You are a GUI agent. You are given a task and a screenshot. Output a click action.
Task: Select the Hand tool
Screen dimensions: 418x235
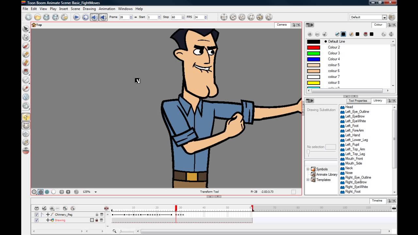[x=26, y=105]
